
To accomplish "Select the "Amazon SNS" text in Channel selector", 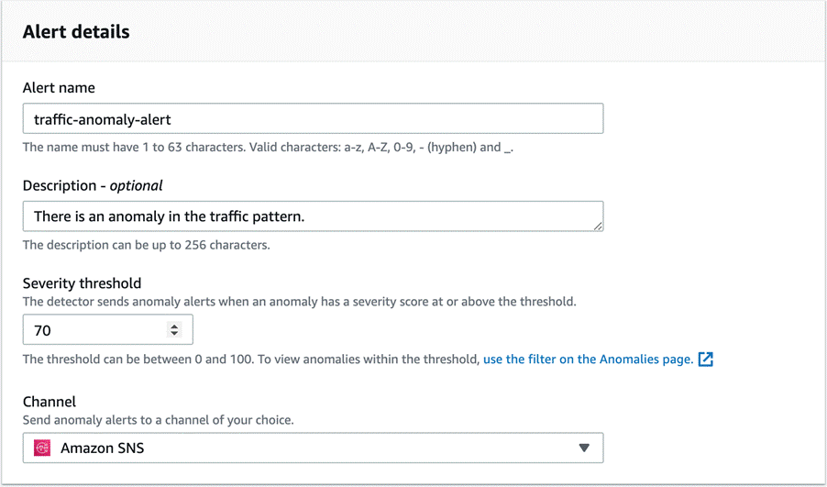I will (102, 448).
